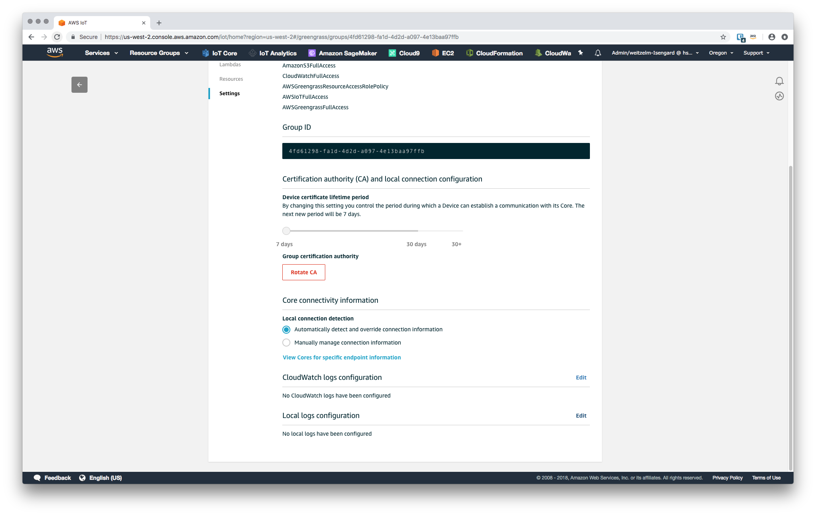Click the browser update arrow icon
The image size is (816, 516).
pyautogui.click(x=785, y=37)
